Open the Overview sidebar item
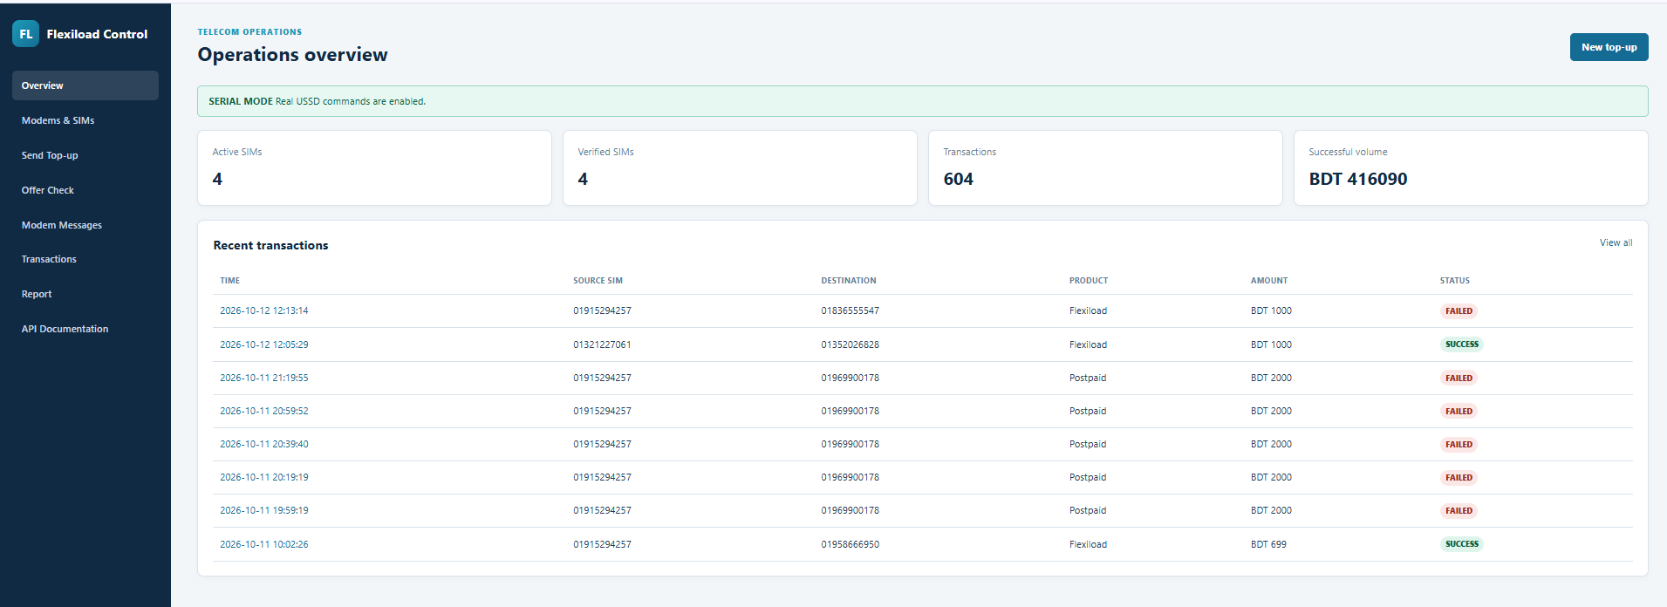This screenshot has width=1667, height=607. click(85, 85)
